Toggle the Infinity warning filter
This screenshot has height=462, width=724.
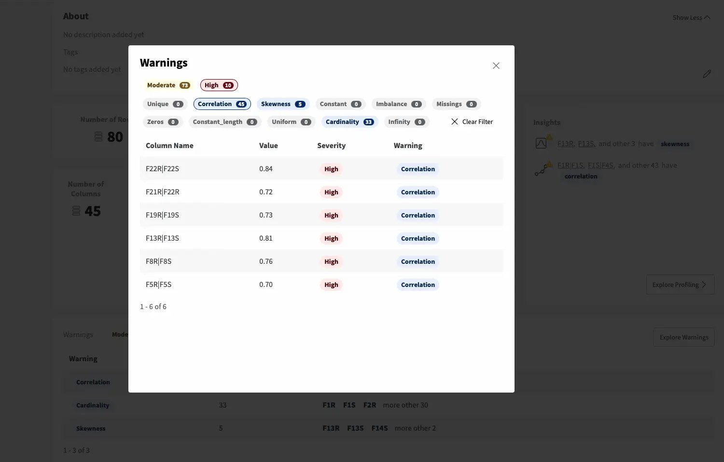coord(406,122)
